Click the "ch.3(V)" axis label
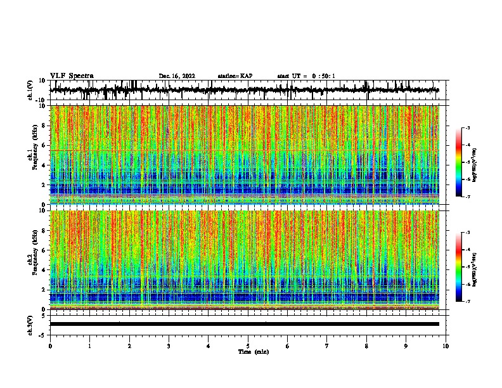The width and height of the screenshot is (502, 388). pos(30,325)
